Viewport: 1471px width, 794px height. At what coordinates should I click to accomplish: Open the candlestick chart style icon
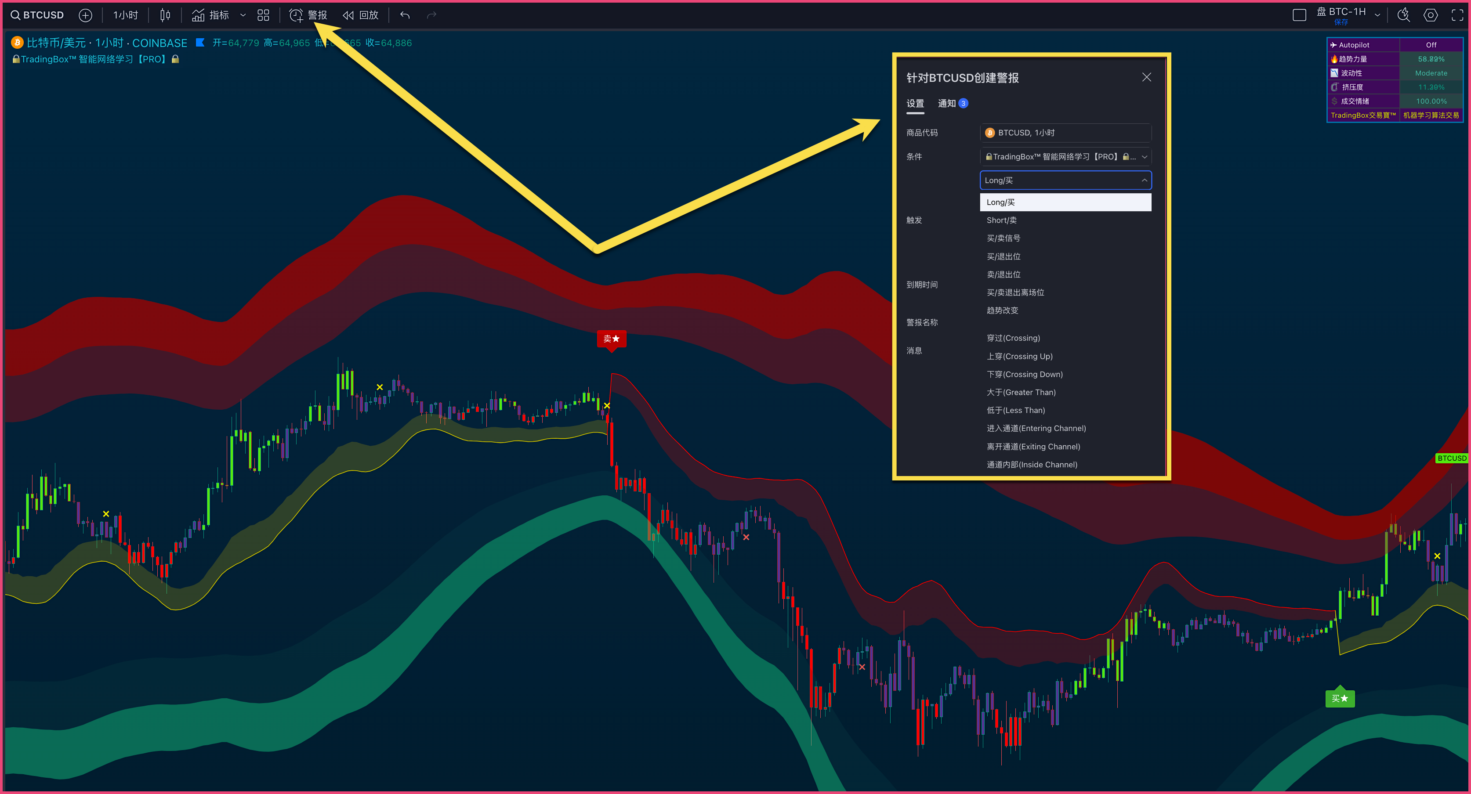165,15
